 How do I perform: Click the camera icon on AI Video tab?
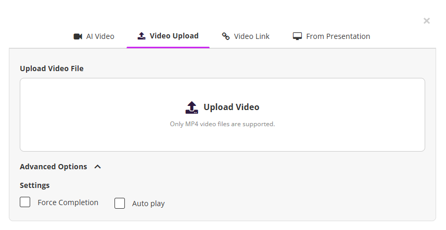tap(78, 36)
